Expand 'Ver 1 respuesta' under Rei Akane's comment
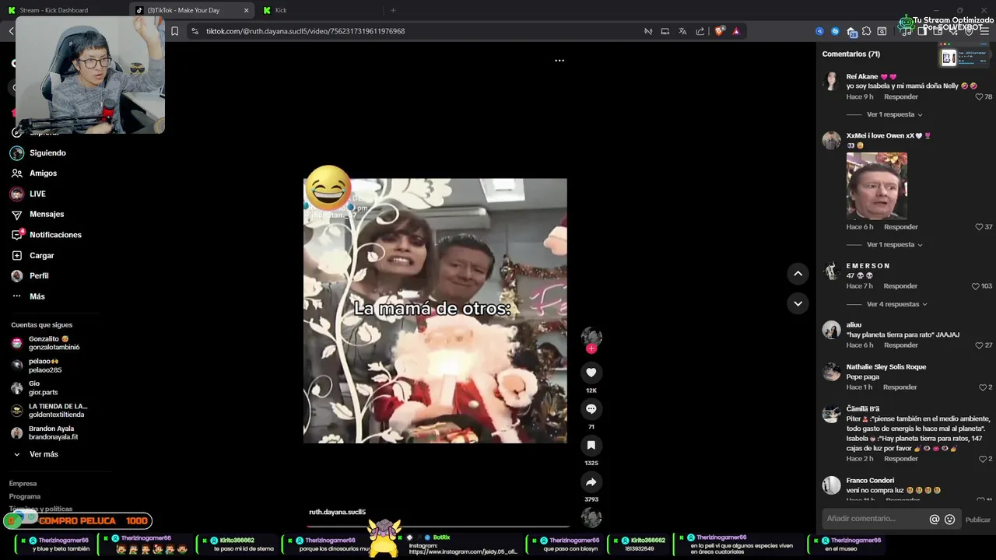The height and width of the screenshot is (560, 996). click(x=894, y=114)
